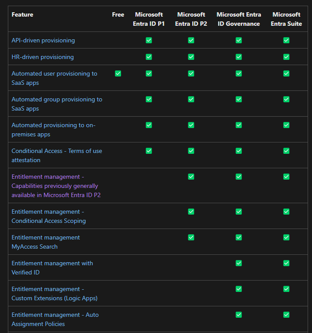
Task: Click the "Microsoft Entra ID P1" column header
Action: pos(149,19)
